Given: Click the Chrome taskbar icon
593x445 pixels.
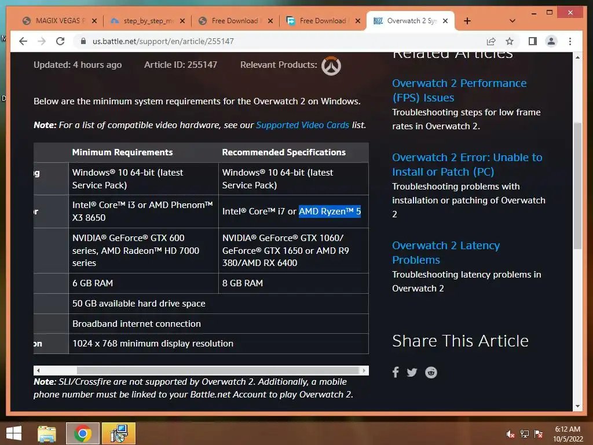Looking at the screenshot, I should point(82,433).
